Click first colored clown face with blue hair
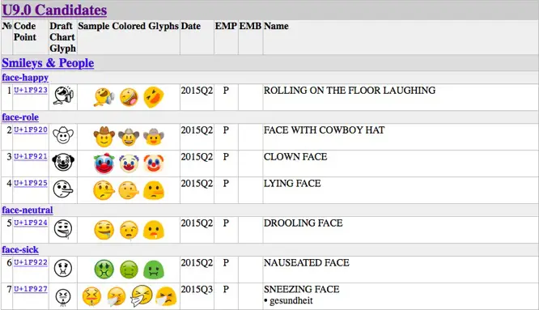This screenshot has width=539, height=310. pos(104,163)
